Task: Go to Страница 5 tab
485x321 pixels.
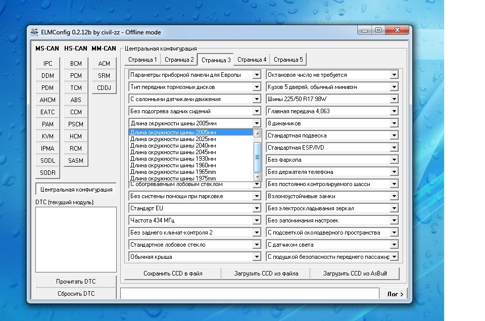Action: tap(288, 60)
